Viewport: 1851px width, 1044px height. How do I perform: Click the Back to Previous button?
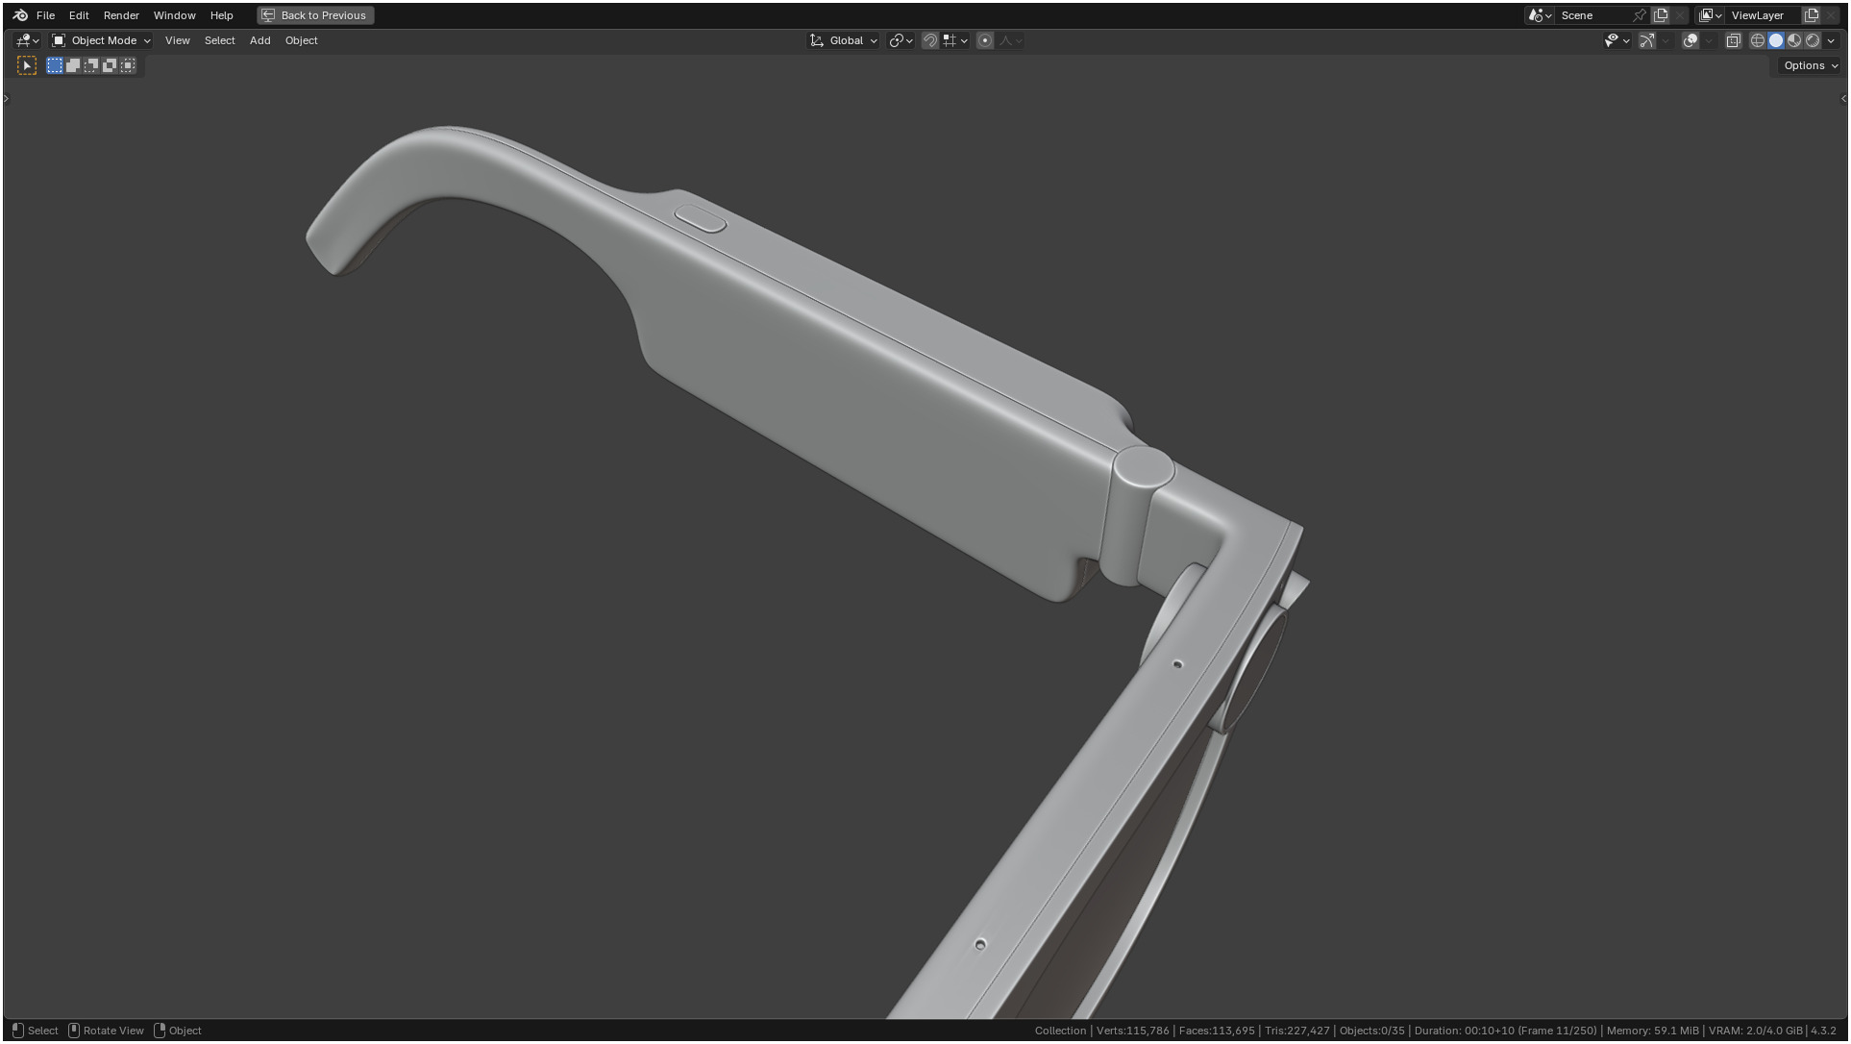pos(315,15)
